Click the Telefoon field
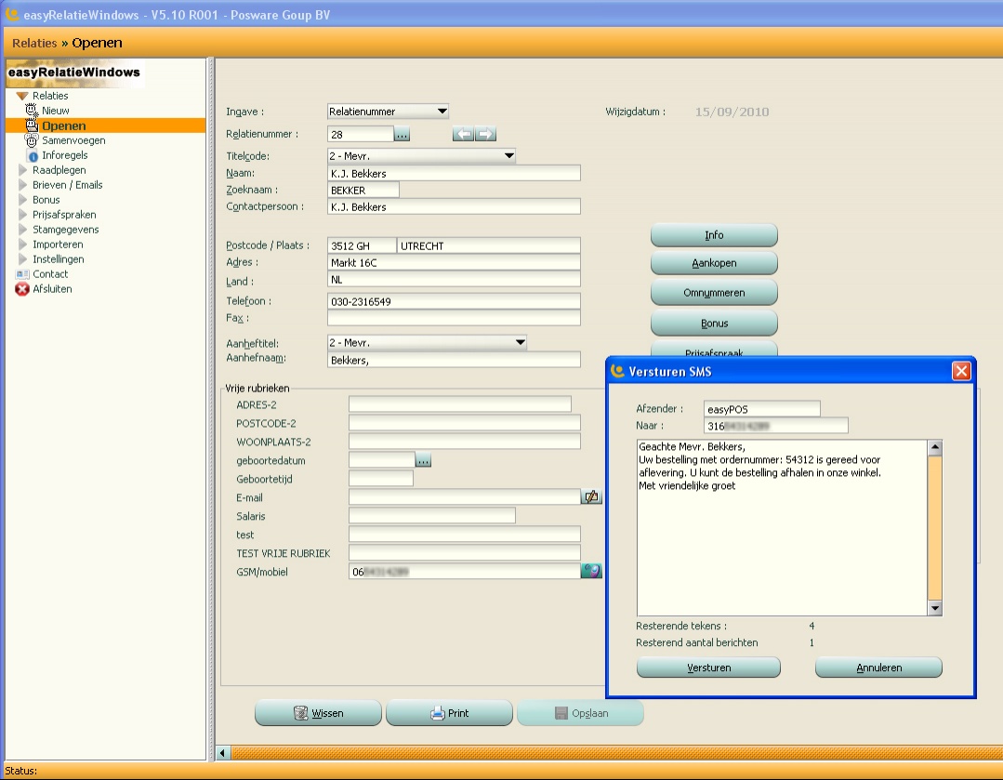Screen dimensions: 1003x780 tap(454, 301)
